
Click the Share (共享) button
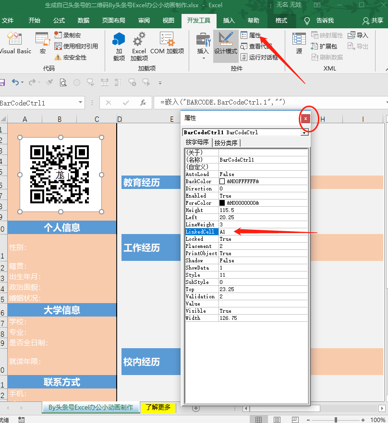[373, 21]
